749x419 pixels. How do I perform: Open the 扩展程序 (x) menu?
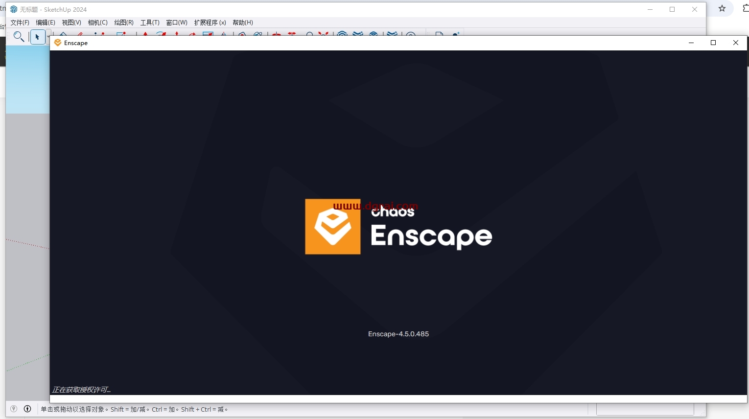[210, 23]
